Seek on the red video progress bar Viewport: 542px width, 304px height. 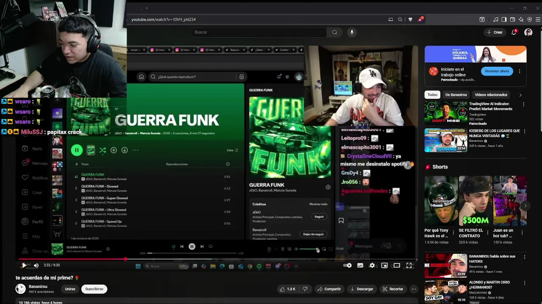click(217, 259)
